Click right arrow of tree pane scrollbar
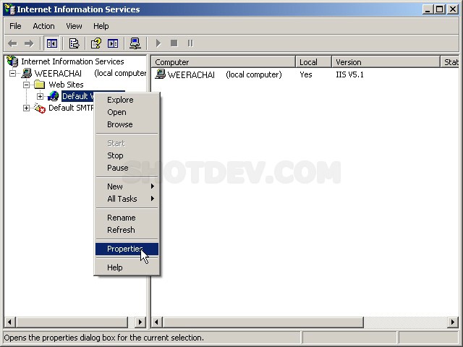This screenshot has height=347, width=463. tap(140, 322)
